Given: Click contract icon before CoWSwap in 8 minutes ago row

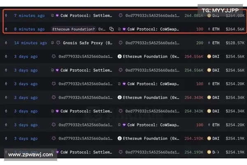Looking at the screenshot, I should [x=119, y=29].
